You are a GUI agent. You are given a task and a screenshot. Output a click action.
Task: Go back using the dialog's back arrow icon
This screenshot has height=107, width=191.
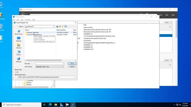pyautogui.click(x=57, y=26)
